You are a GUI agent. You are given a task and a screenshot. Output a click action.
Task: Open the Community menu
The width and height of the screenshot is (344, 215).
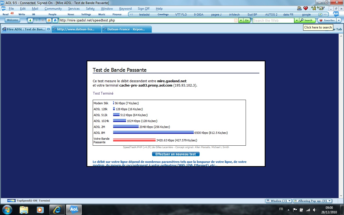tap(53, 9)
